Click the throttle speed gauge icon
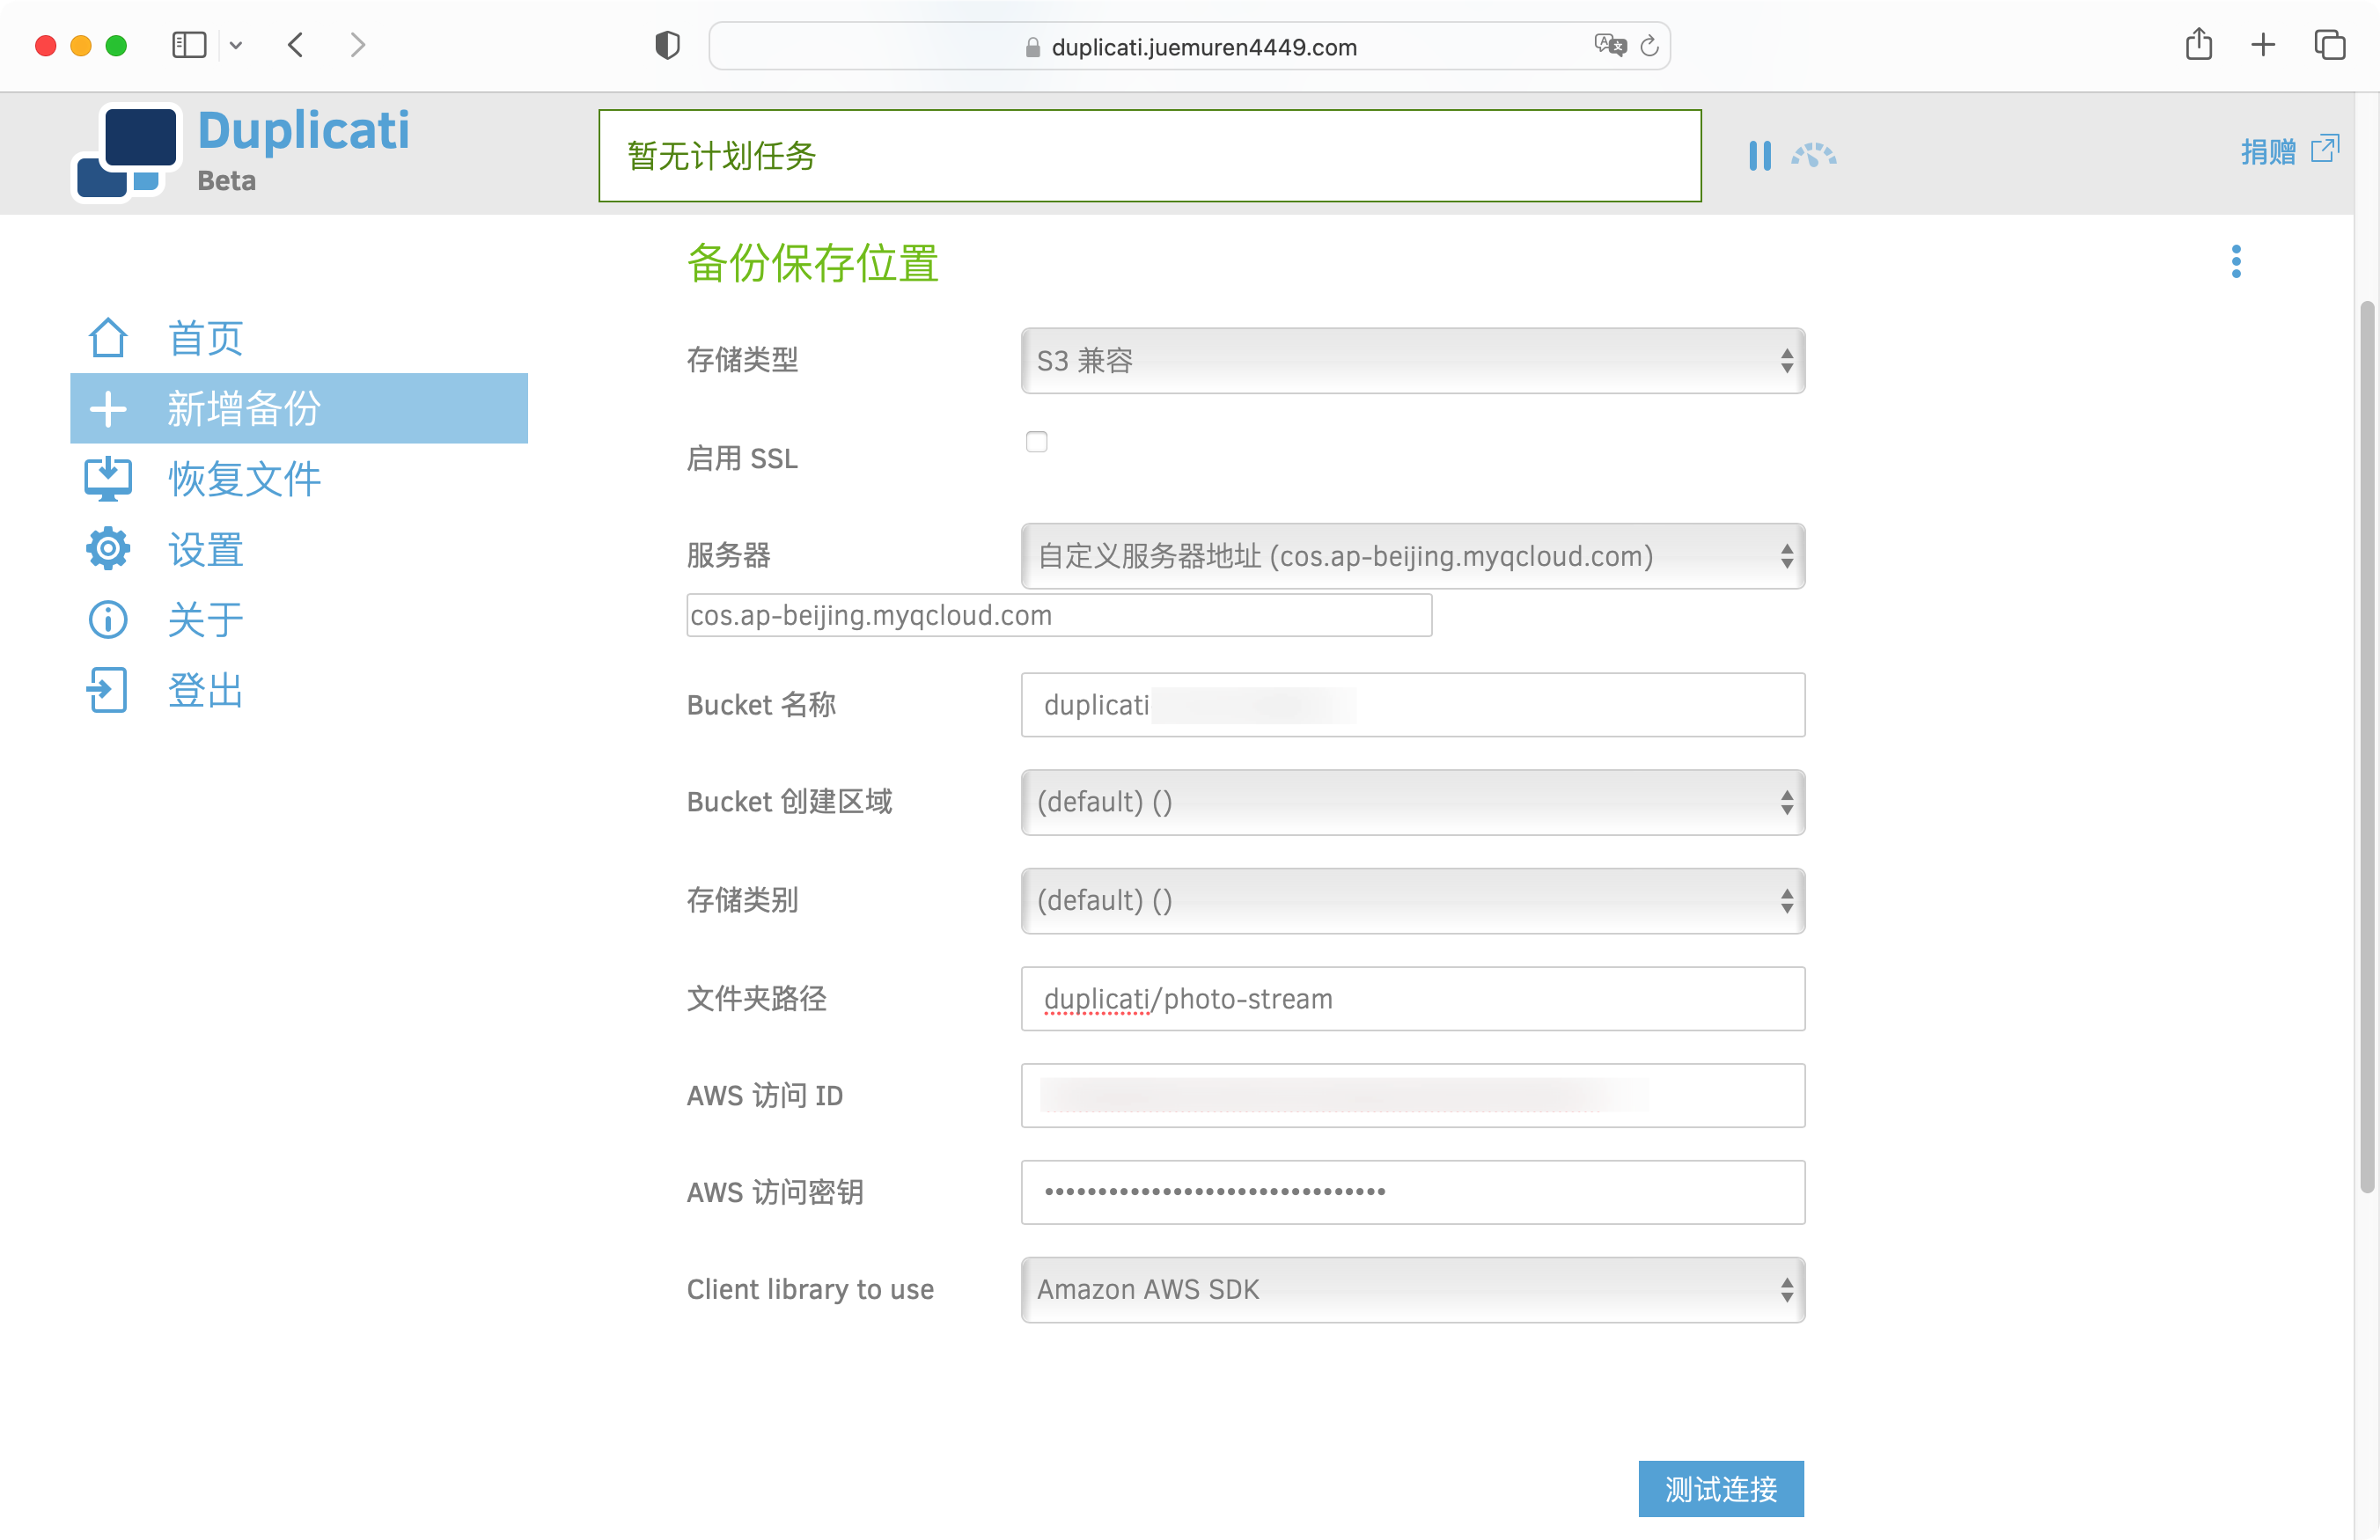Screen dimensions: 2380x1540 (x=1814, y=155)
